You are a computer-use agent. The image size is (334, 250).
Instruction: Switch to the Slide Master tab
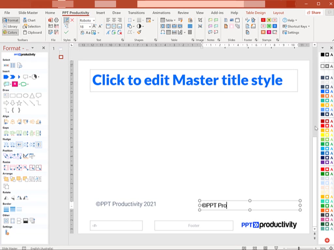[28, 13]
